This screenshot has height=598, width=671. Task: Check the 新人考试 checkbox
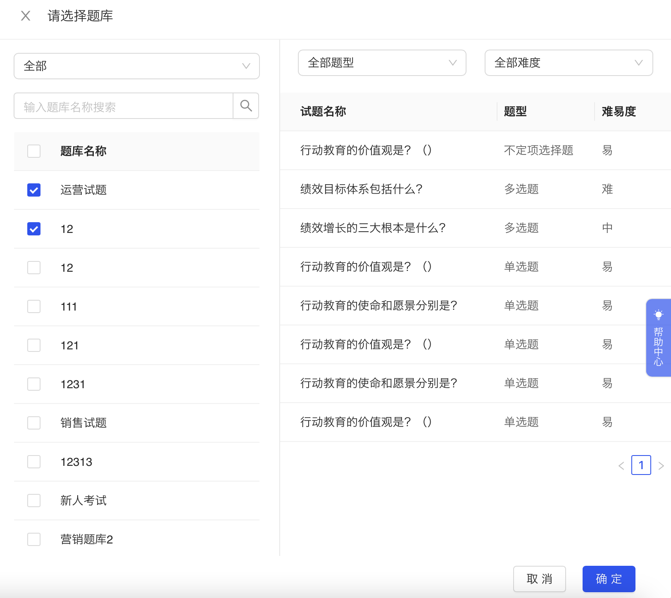click(x=34, y=501)
